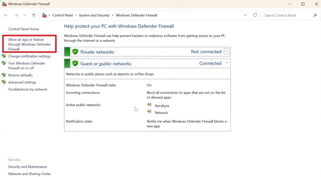
Task: Click green shield icon for public networks
Action: point(75,63)
